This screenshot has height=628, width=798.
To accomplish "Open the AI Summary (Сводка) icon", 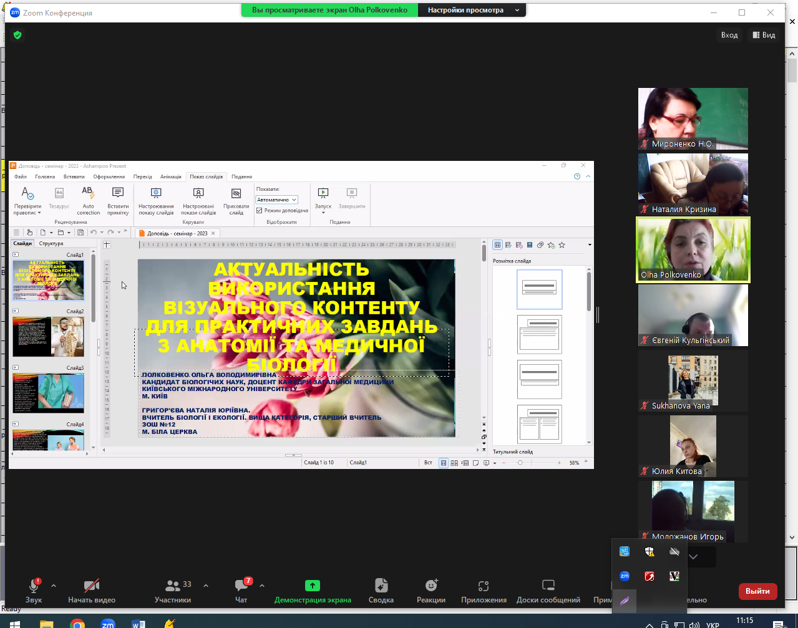I will click(381, 586).
